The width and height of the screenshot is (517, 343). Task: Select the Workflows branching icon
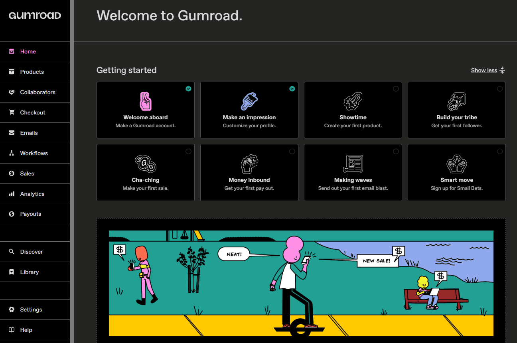(x=12, y=153)
